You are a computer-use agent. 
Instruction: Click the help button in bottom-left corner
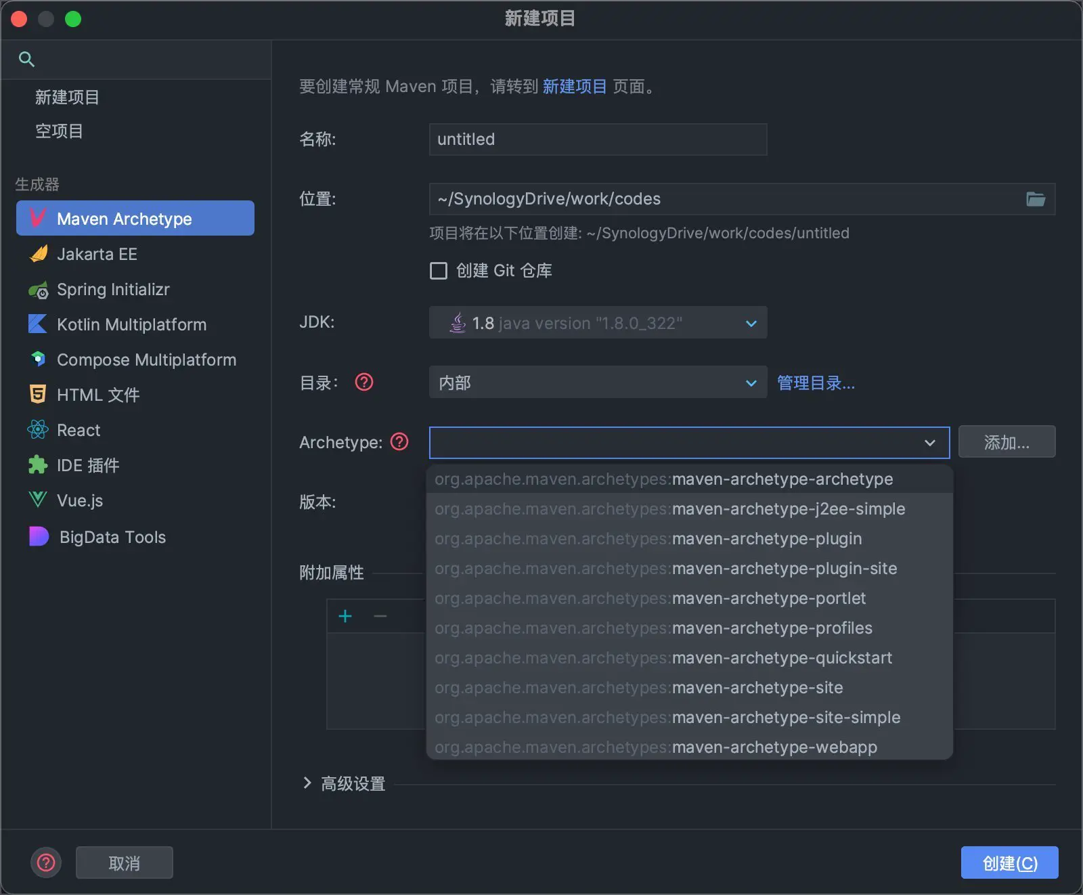coord(46,863)
